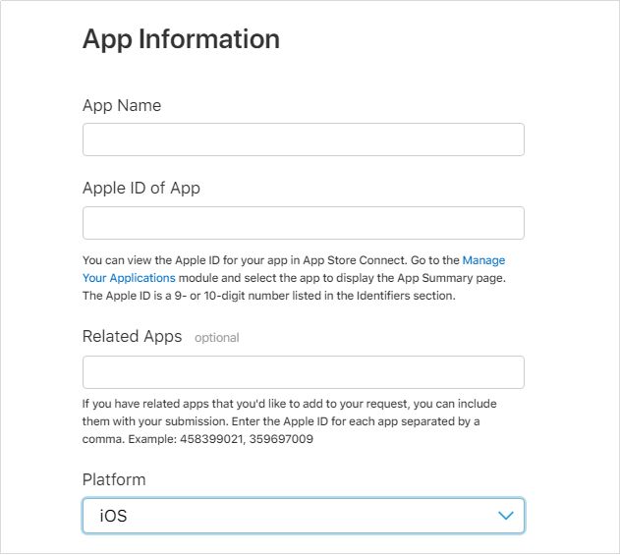620x555 pixels.
Task: Click the Apple ID of App label
Action: 141,188
